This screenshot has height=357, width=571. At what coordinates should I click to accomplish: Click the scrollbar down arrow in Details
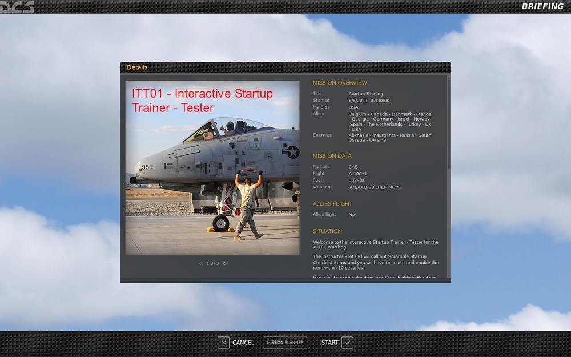tap(449, 276)
